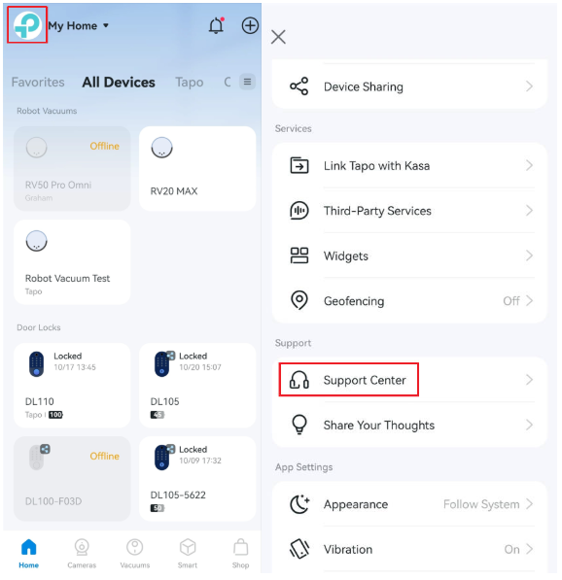The image size is (562, 580).
Task: Switch to the Tapo tab
Action: click(190, 83)
